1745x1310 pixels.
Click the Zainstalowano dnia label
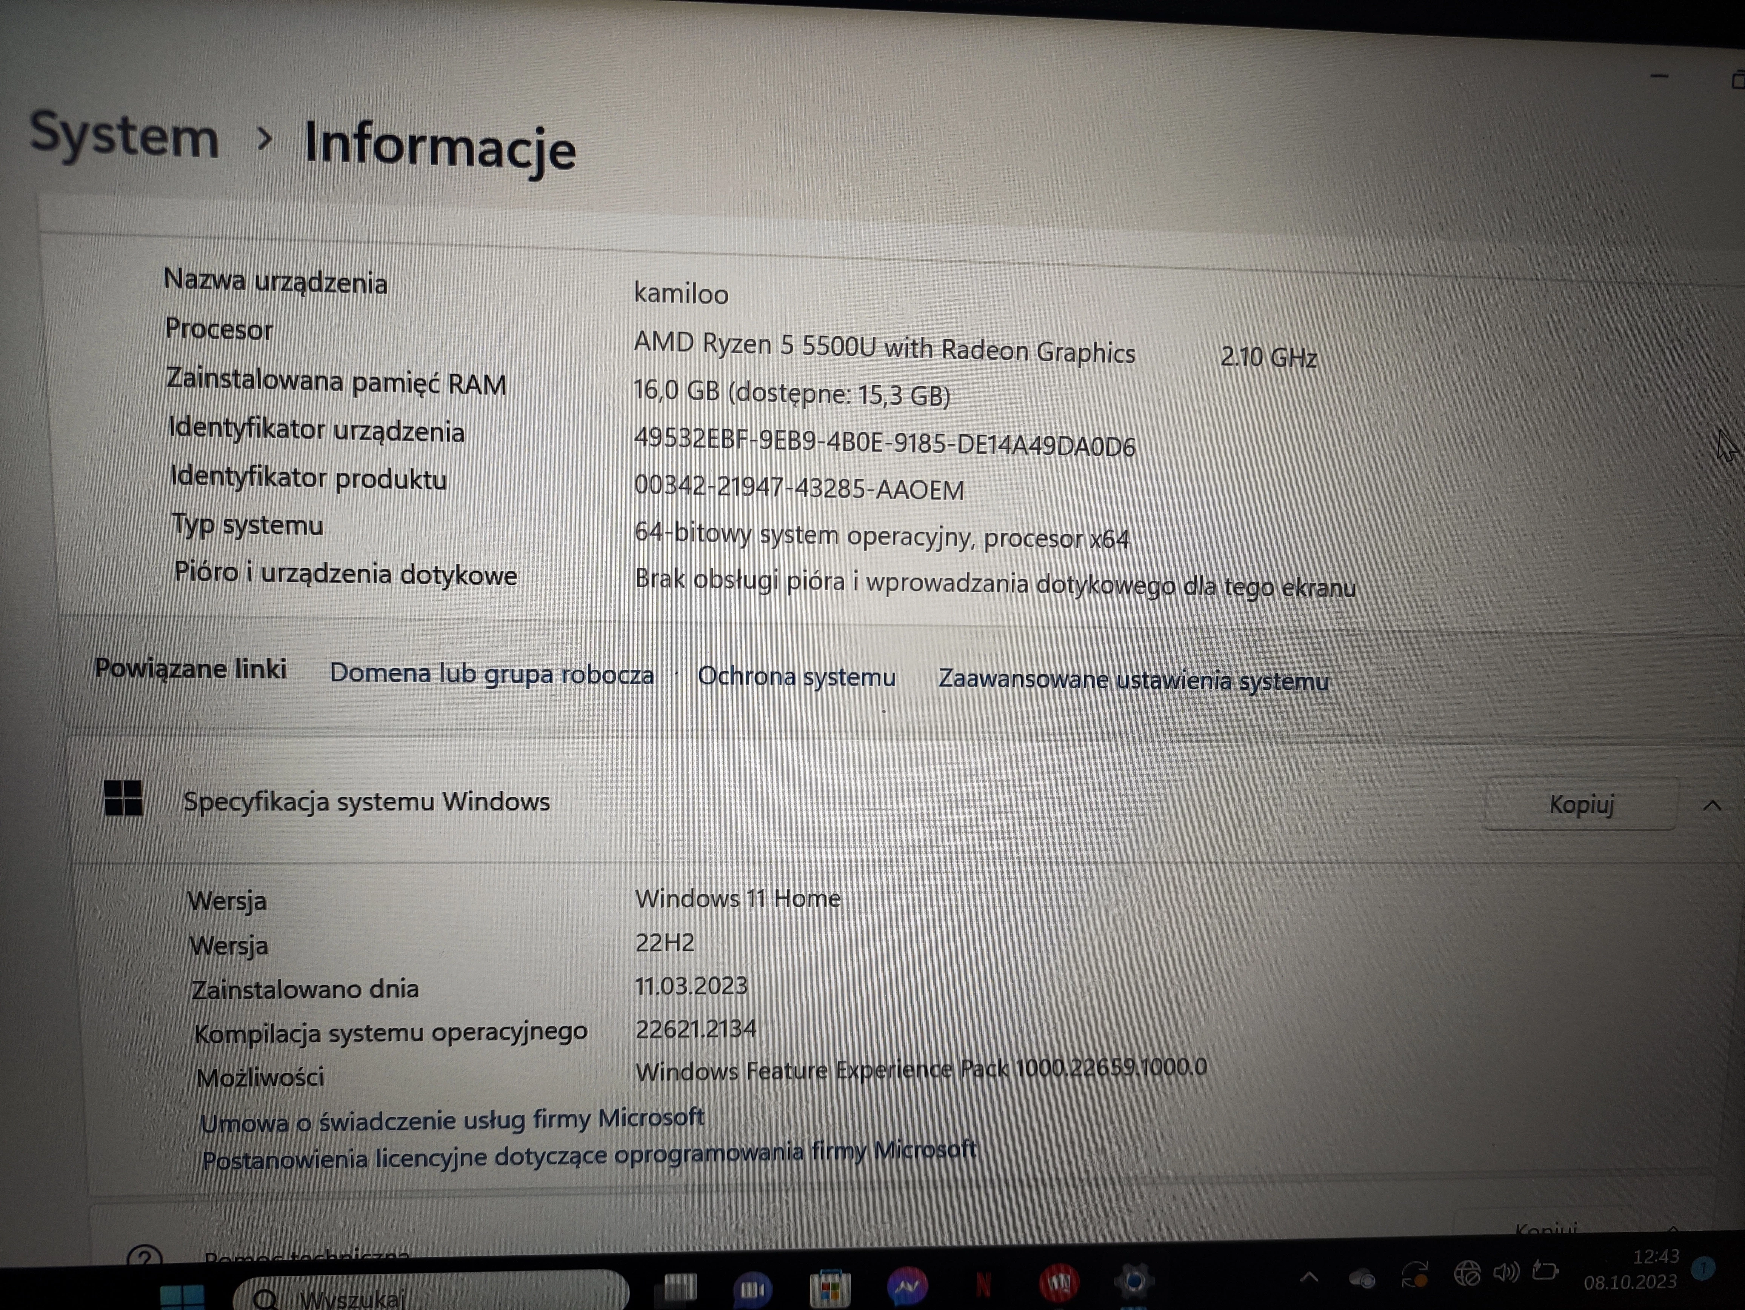click(x=305, y=989)
